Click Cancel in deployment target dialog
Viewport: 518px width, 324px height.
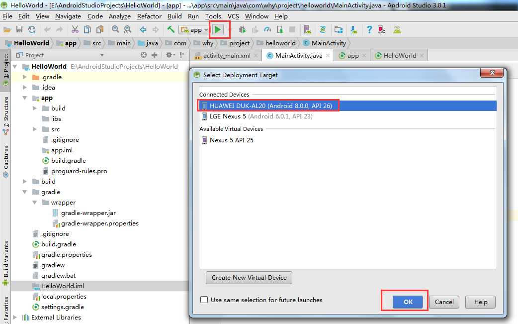444,302
